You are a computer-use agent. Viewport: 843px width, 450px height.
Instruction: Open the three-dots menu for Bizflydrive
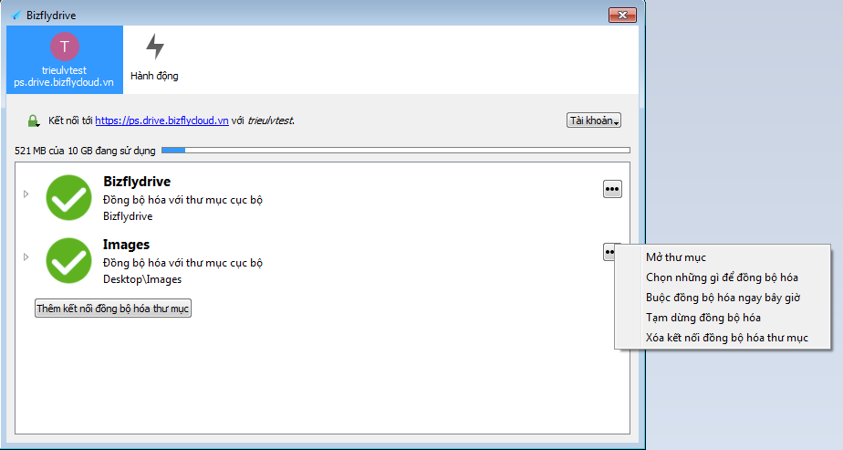tap(612, 189)
